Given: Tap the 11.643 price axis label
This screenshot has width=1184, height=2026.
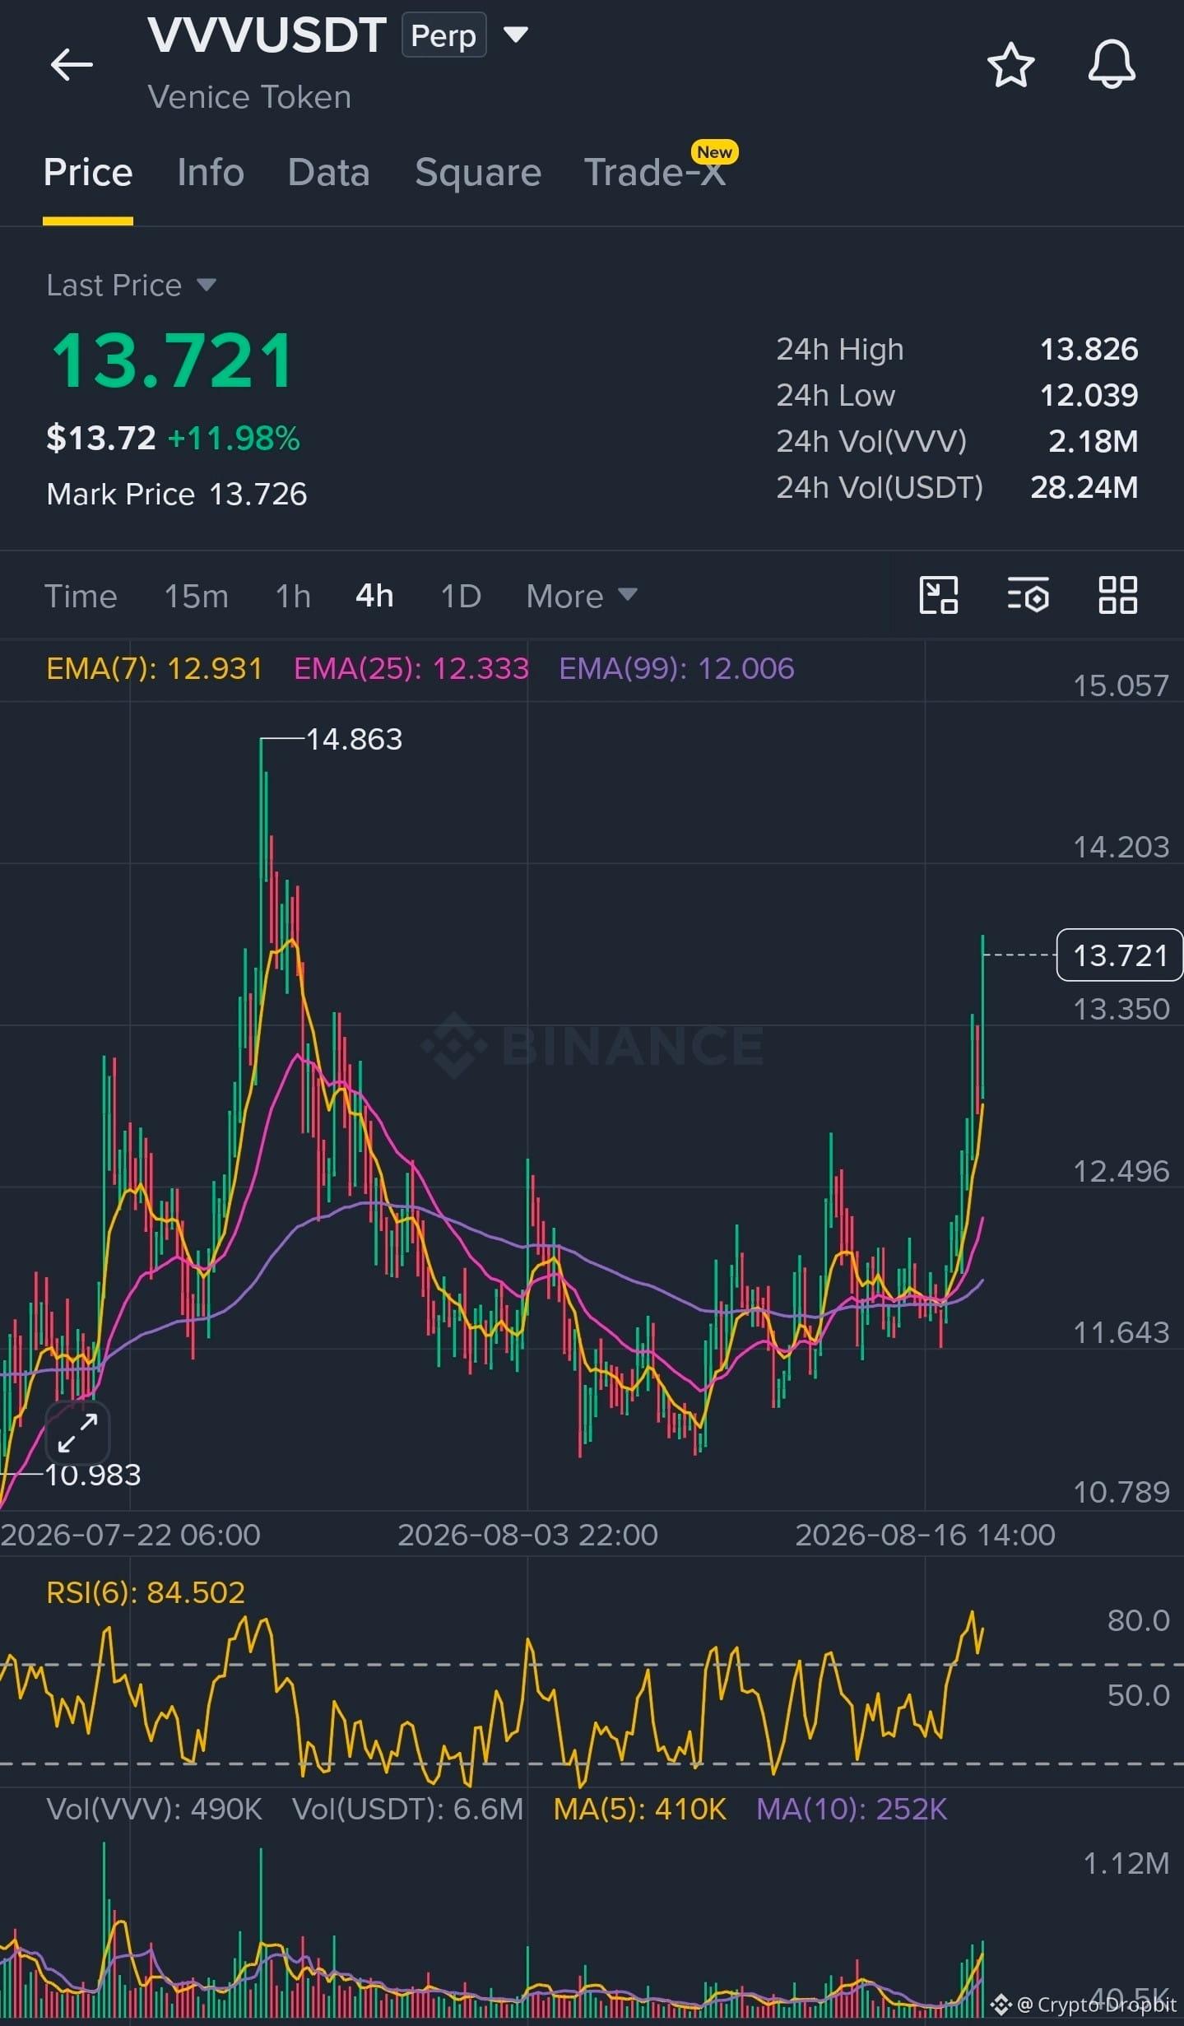Looking at the screenshot, I should point(1121,1332).
